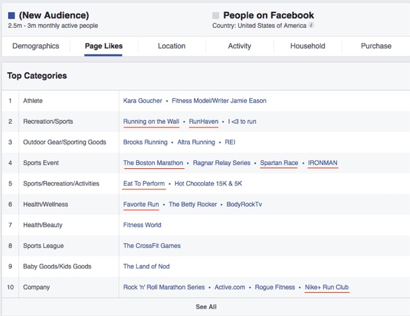Open the Fitness World link

tap(142, 225)
